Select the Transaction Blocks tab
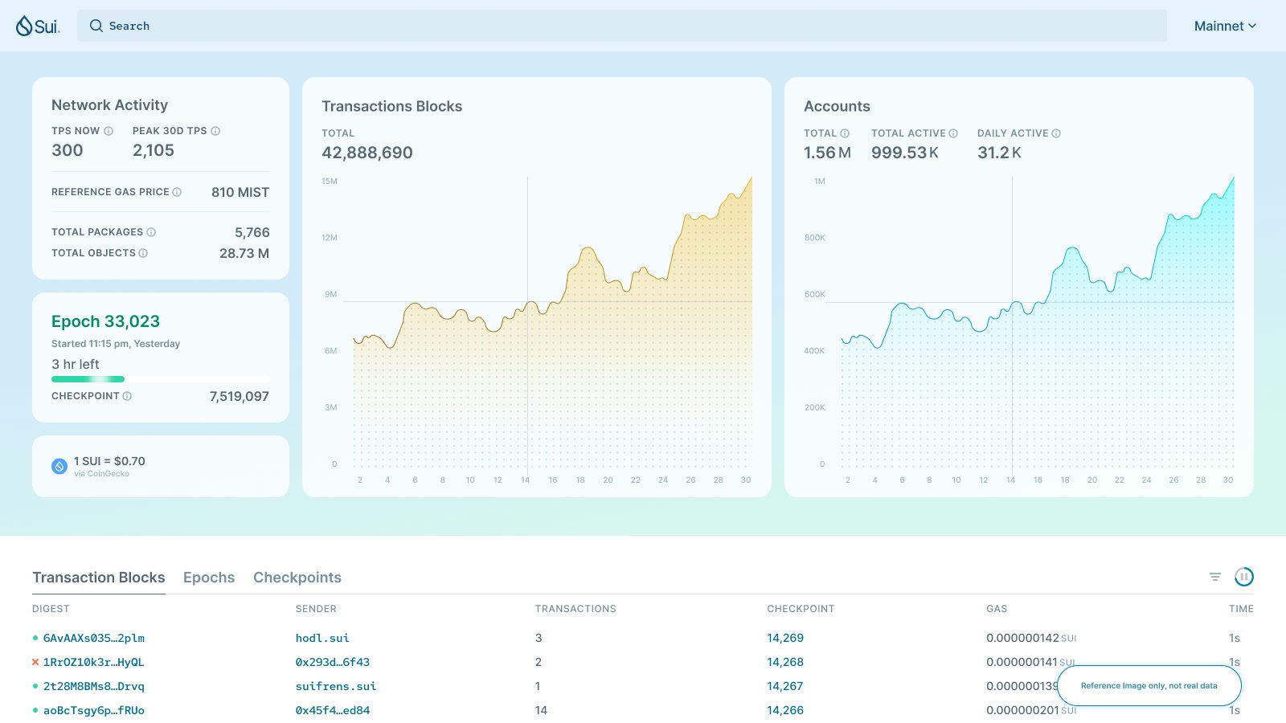Screen dimensions: 1286x723 click(98, 578)
